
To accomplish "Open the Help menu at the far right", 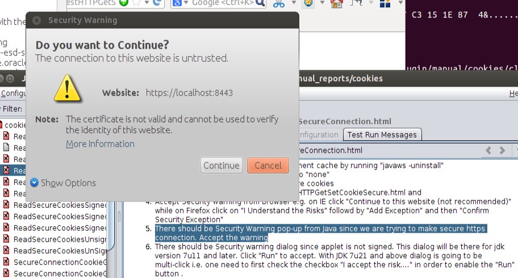I will [x=513, y=93].
